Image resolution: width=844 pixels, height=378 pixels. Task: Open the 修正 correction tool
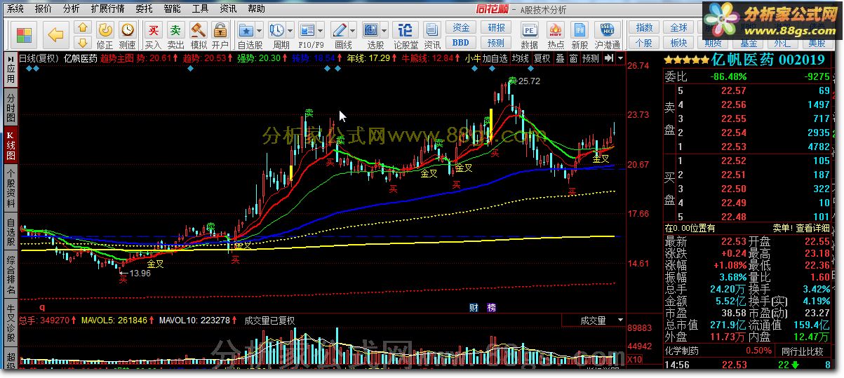[x=105, y=35]
